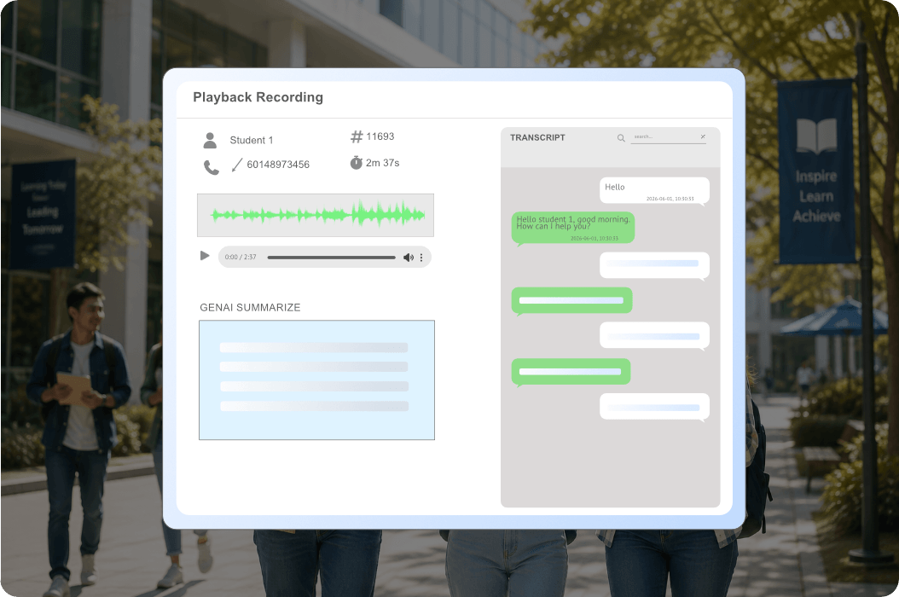
Task: Click the audio progress slider track
Action: [x=332, y=258]
